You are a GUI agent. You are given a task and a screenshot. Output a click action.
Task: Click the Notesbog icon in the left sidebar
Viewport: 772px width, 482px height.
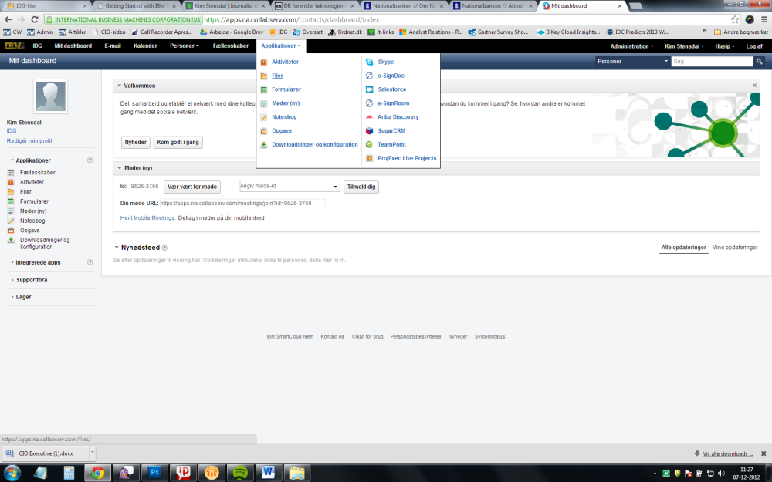pyautogui.click(x=11, y=221)
